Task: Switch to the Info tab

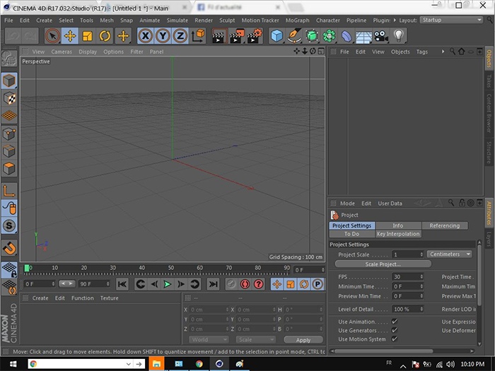Action: (x=398, y=225)
